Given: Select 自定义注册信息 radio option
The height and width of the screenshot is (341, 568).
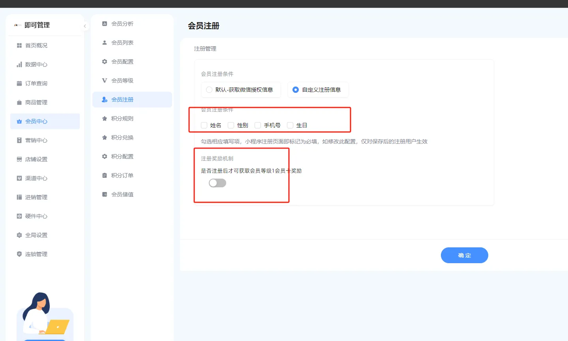Looking at the screenshot, I should [296, 90].
